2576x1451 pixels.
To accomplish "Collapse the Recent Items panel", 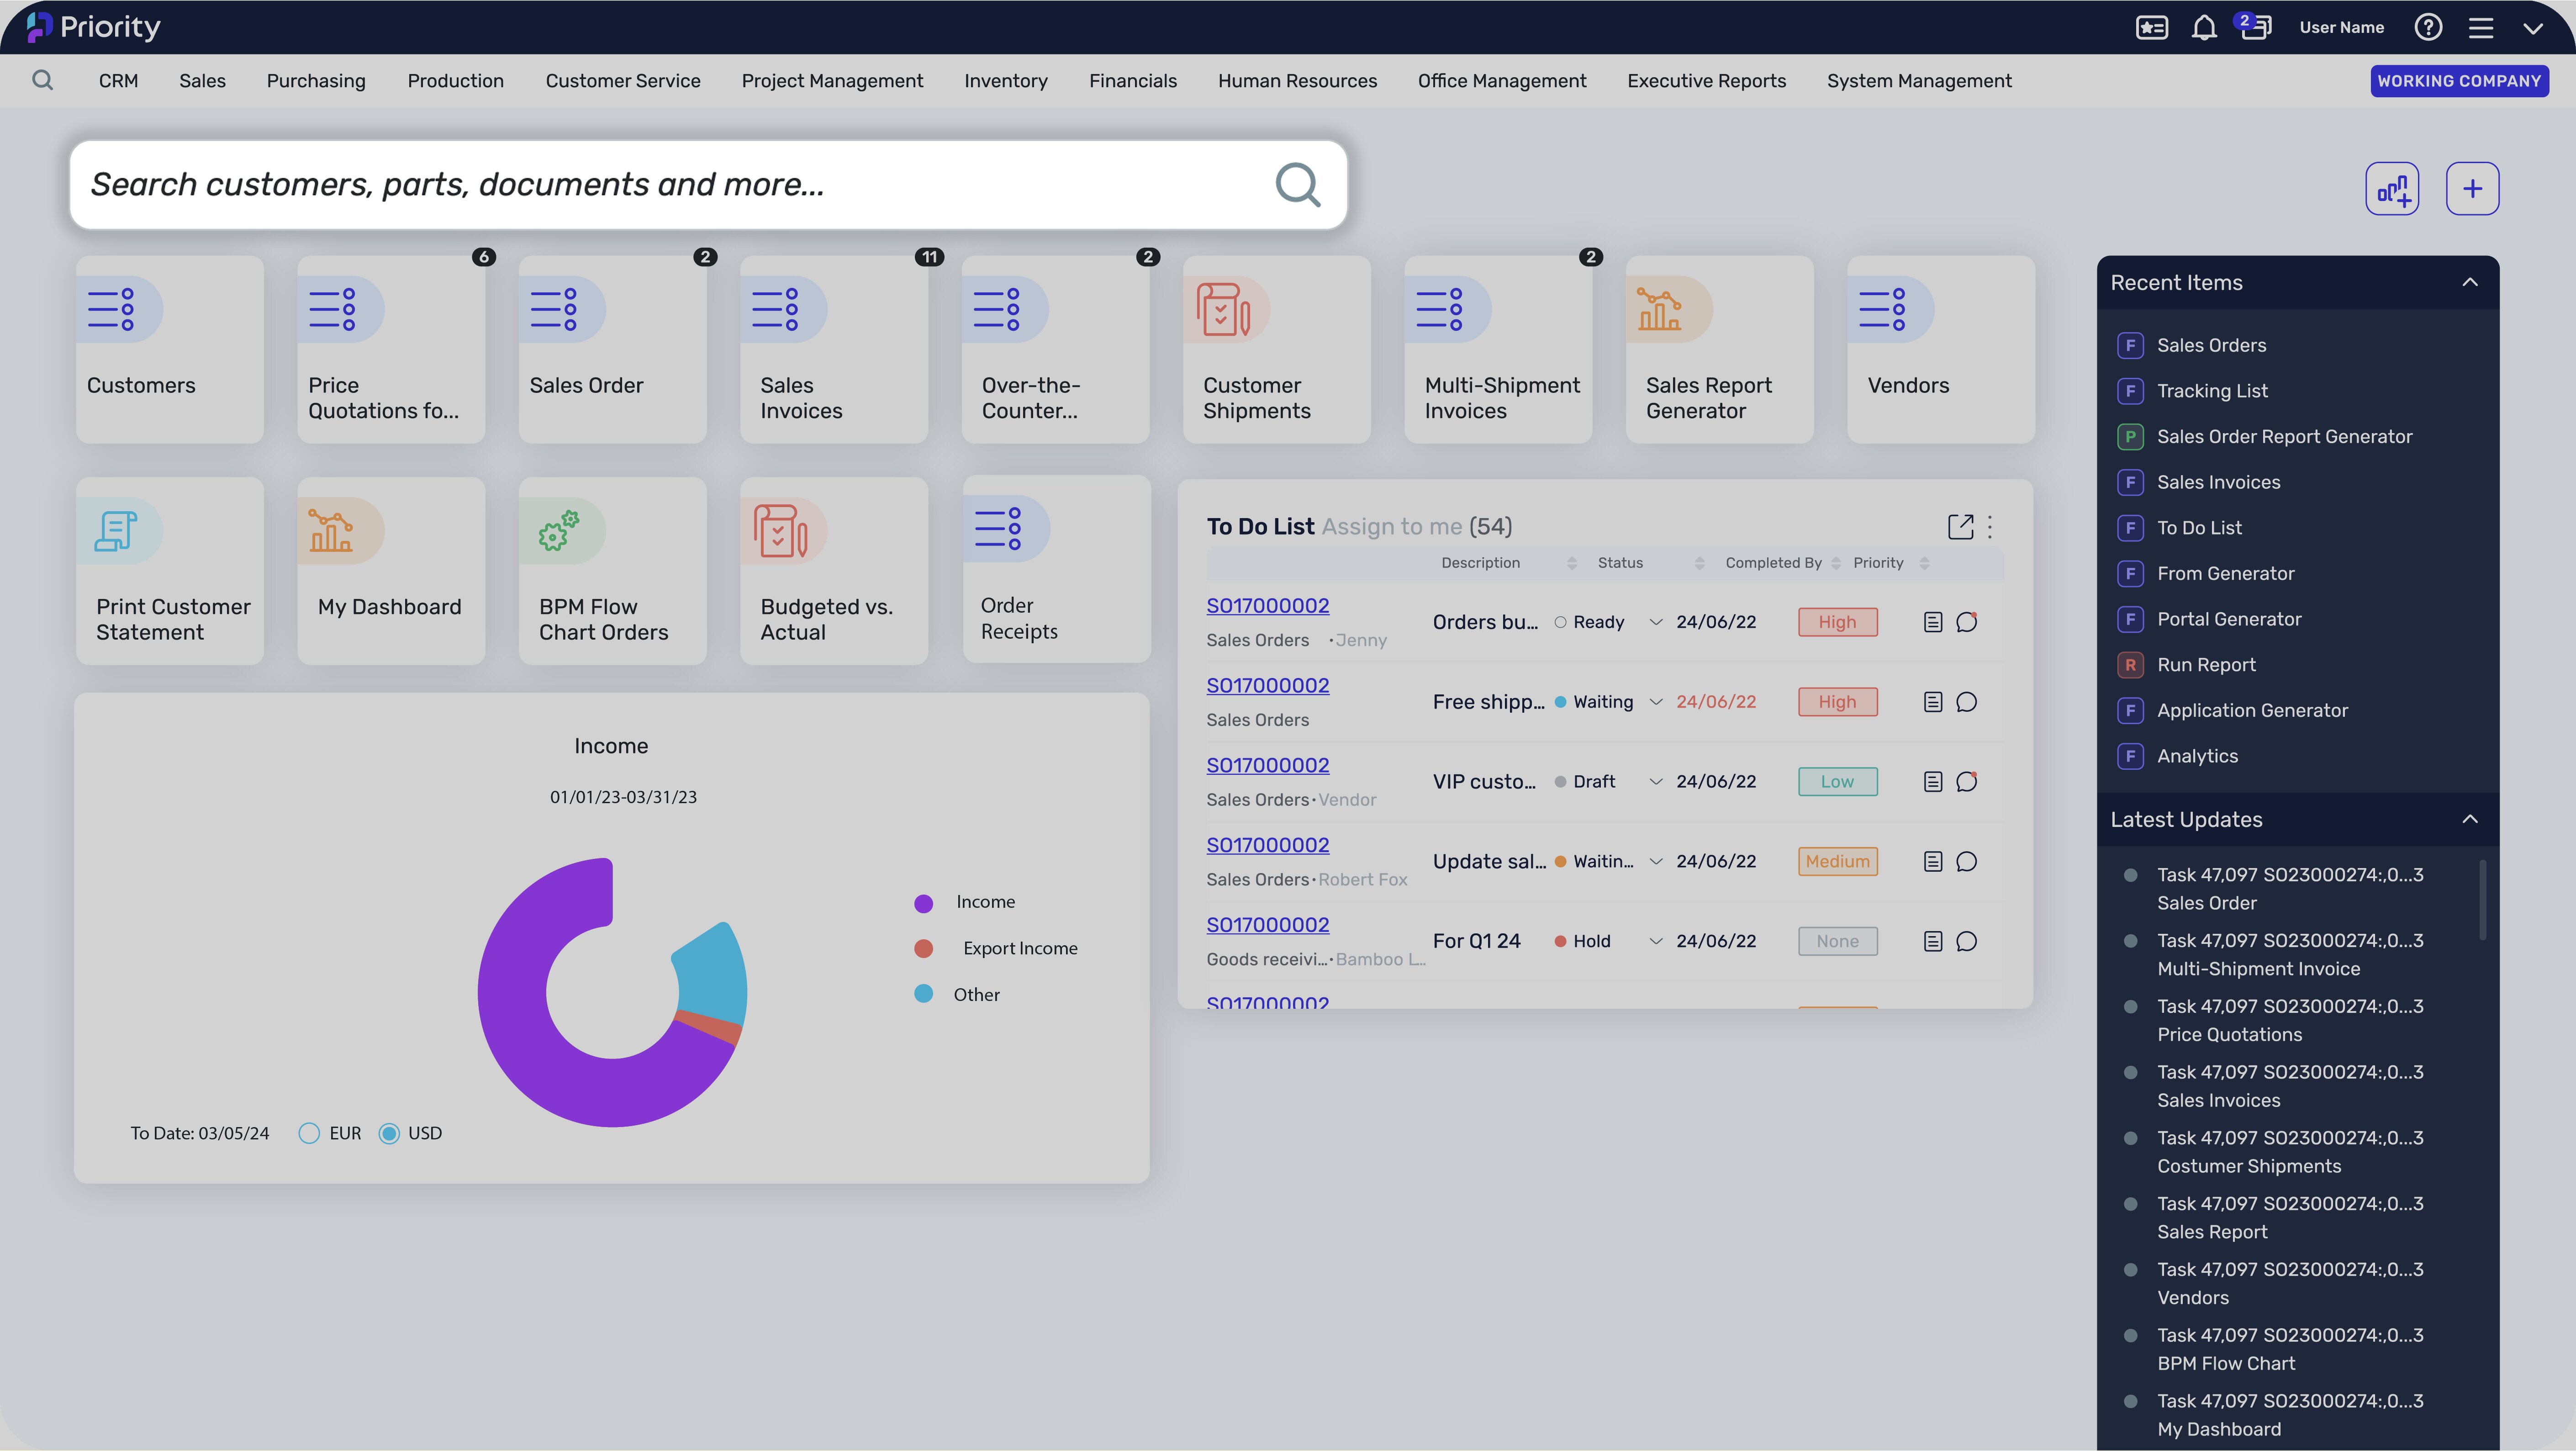I will pos(2470,282).
